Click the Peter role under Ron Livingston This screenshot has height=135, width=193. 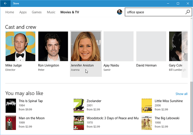(x=41, y=70)
